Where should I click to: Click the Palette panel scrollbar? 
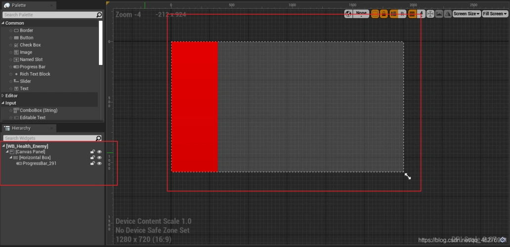[101, 43]
